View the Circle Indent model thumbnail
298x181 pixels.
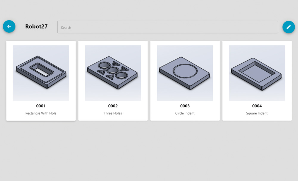click(184, 73)
